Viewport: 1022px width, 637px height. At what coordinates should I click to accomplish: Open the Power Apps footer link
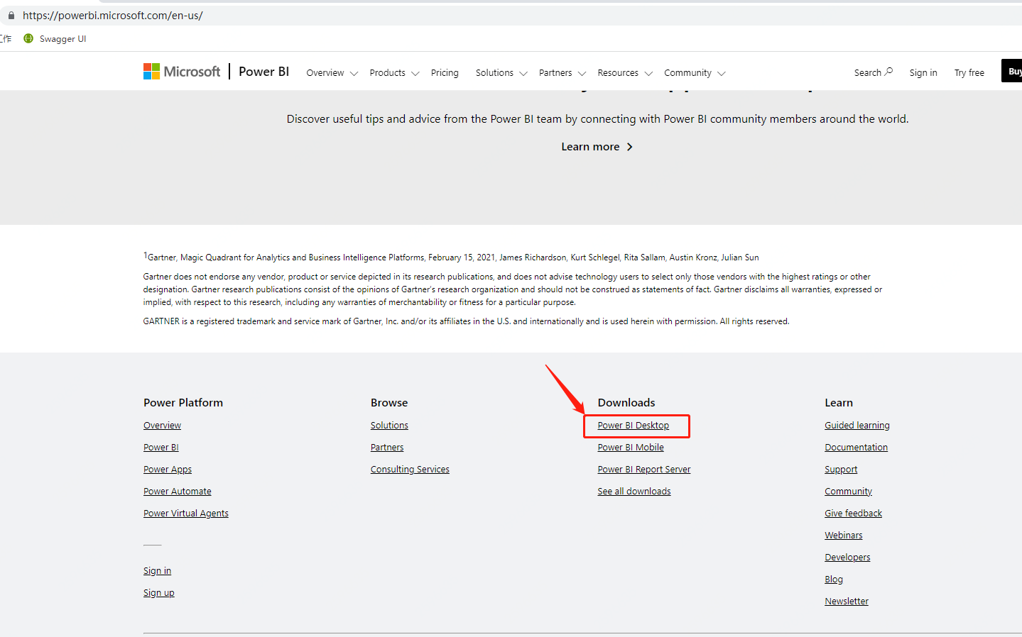click(168, 470)
